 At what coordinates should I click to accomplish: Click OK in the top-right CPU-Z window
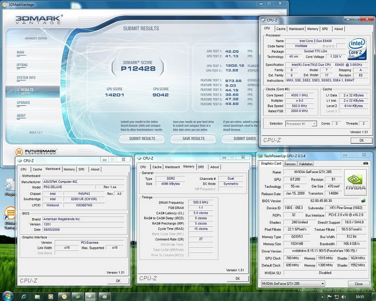tap(361, 140)
